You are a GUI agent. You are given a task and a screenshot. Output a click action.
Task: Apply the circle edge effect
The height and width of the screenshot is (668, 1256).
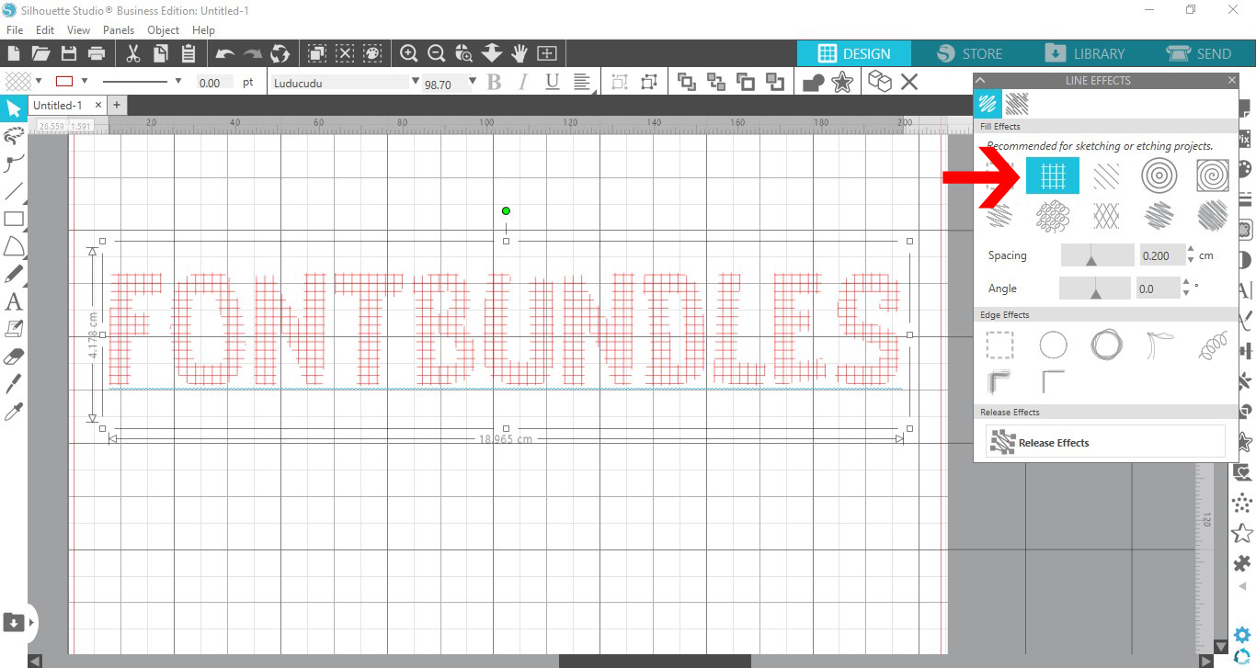[x=1053, y=345]
